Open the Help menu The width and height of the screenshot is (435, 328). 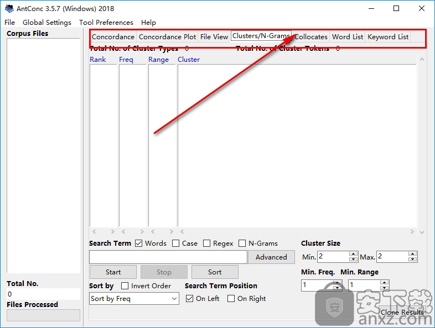[148, 23]
